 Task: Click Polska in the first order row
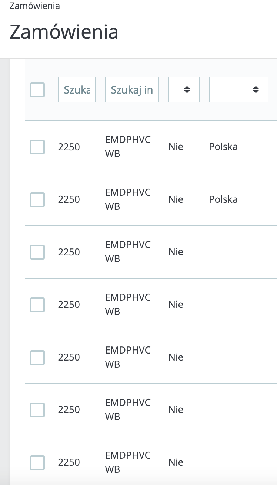223,147
